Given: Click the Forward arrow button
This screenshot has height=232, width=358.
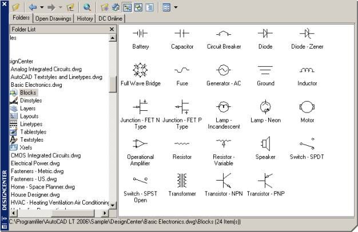Looking at the screenshot, I should [x=51, y=7].
